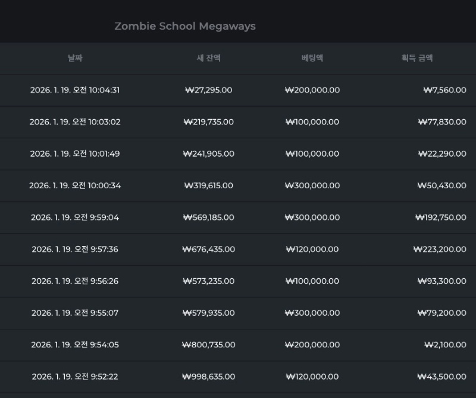
Task: Open the row dated 오전 10:01:49
Action: tap(75, 154)
